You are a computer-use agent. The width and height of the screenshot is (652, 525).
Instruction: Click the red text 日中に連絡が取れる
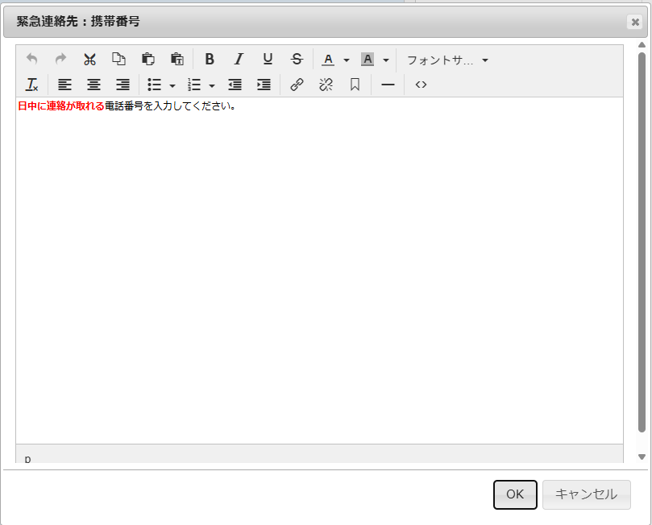coord(61,106)
